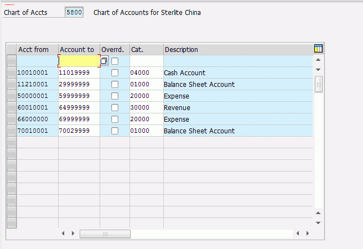Click the empty Acct from field in first row
This screenshot has width=363, height=249.
point(37,61)
